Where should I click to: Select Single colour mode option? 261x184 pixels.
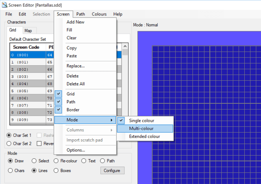141,120
